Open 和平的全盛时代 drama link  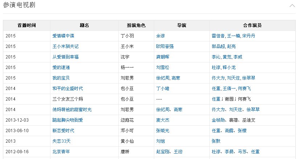click(68, 89)
